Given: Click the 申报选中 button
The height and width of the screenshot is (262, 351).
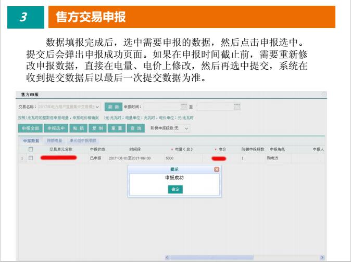Looking at the screenshot, I should pos(56,128).
